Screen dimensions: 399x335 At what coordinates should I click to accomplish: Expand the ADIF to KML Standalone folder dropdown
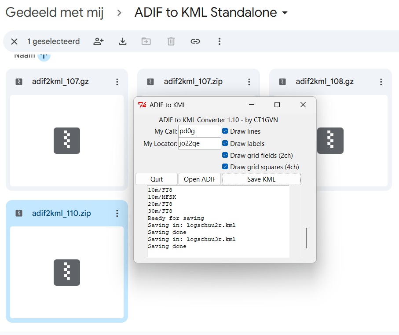(285, 13)
